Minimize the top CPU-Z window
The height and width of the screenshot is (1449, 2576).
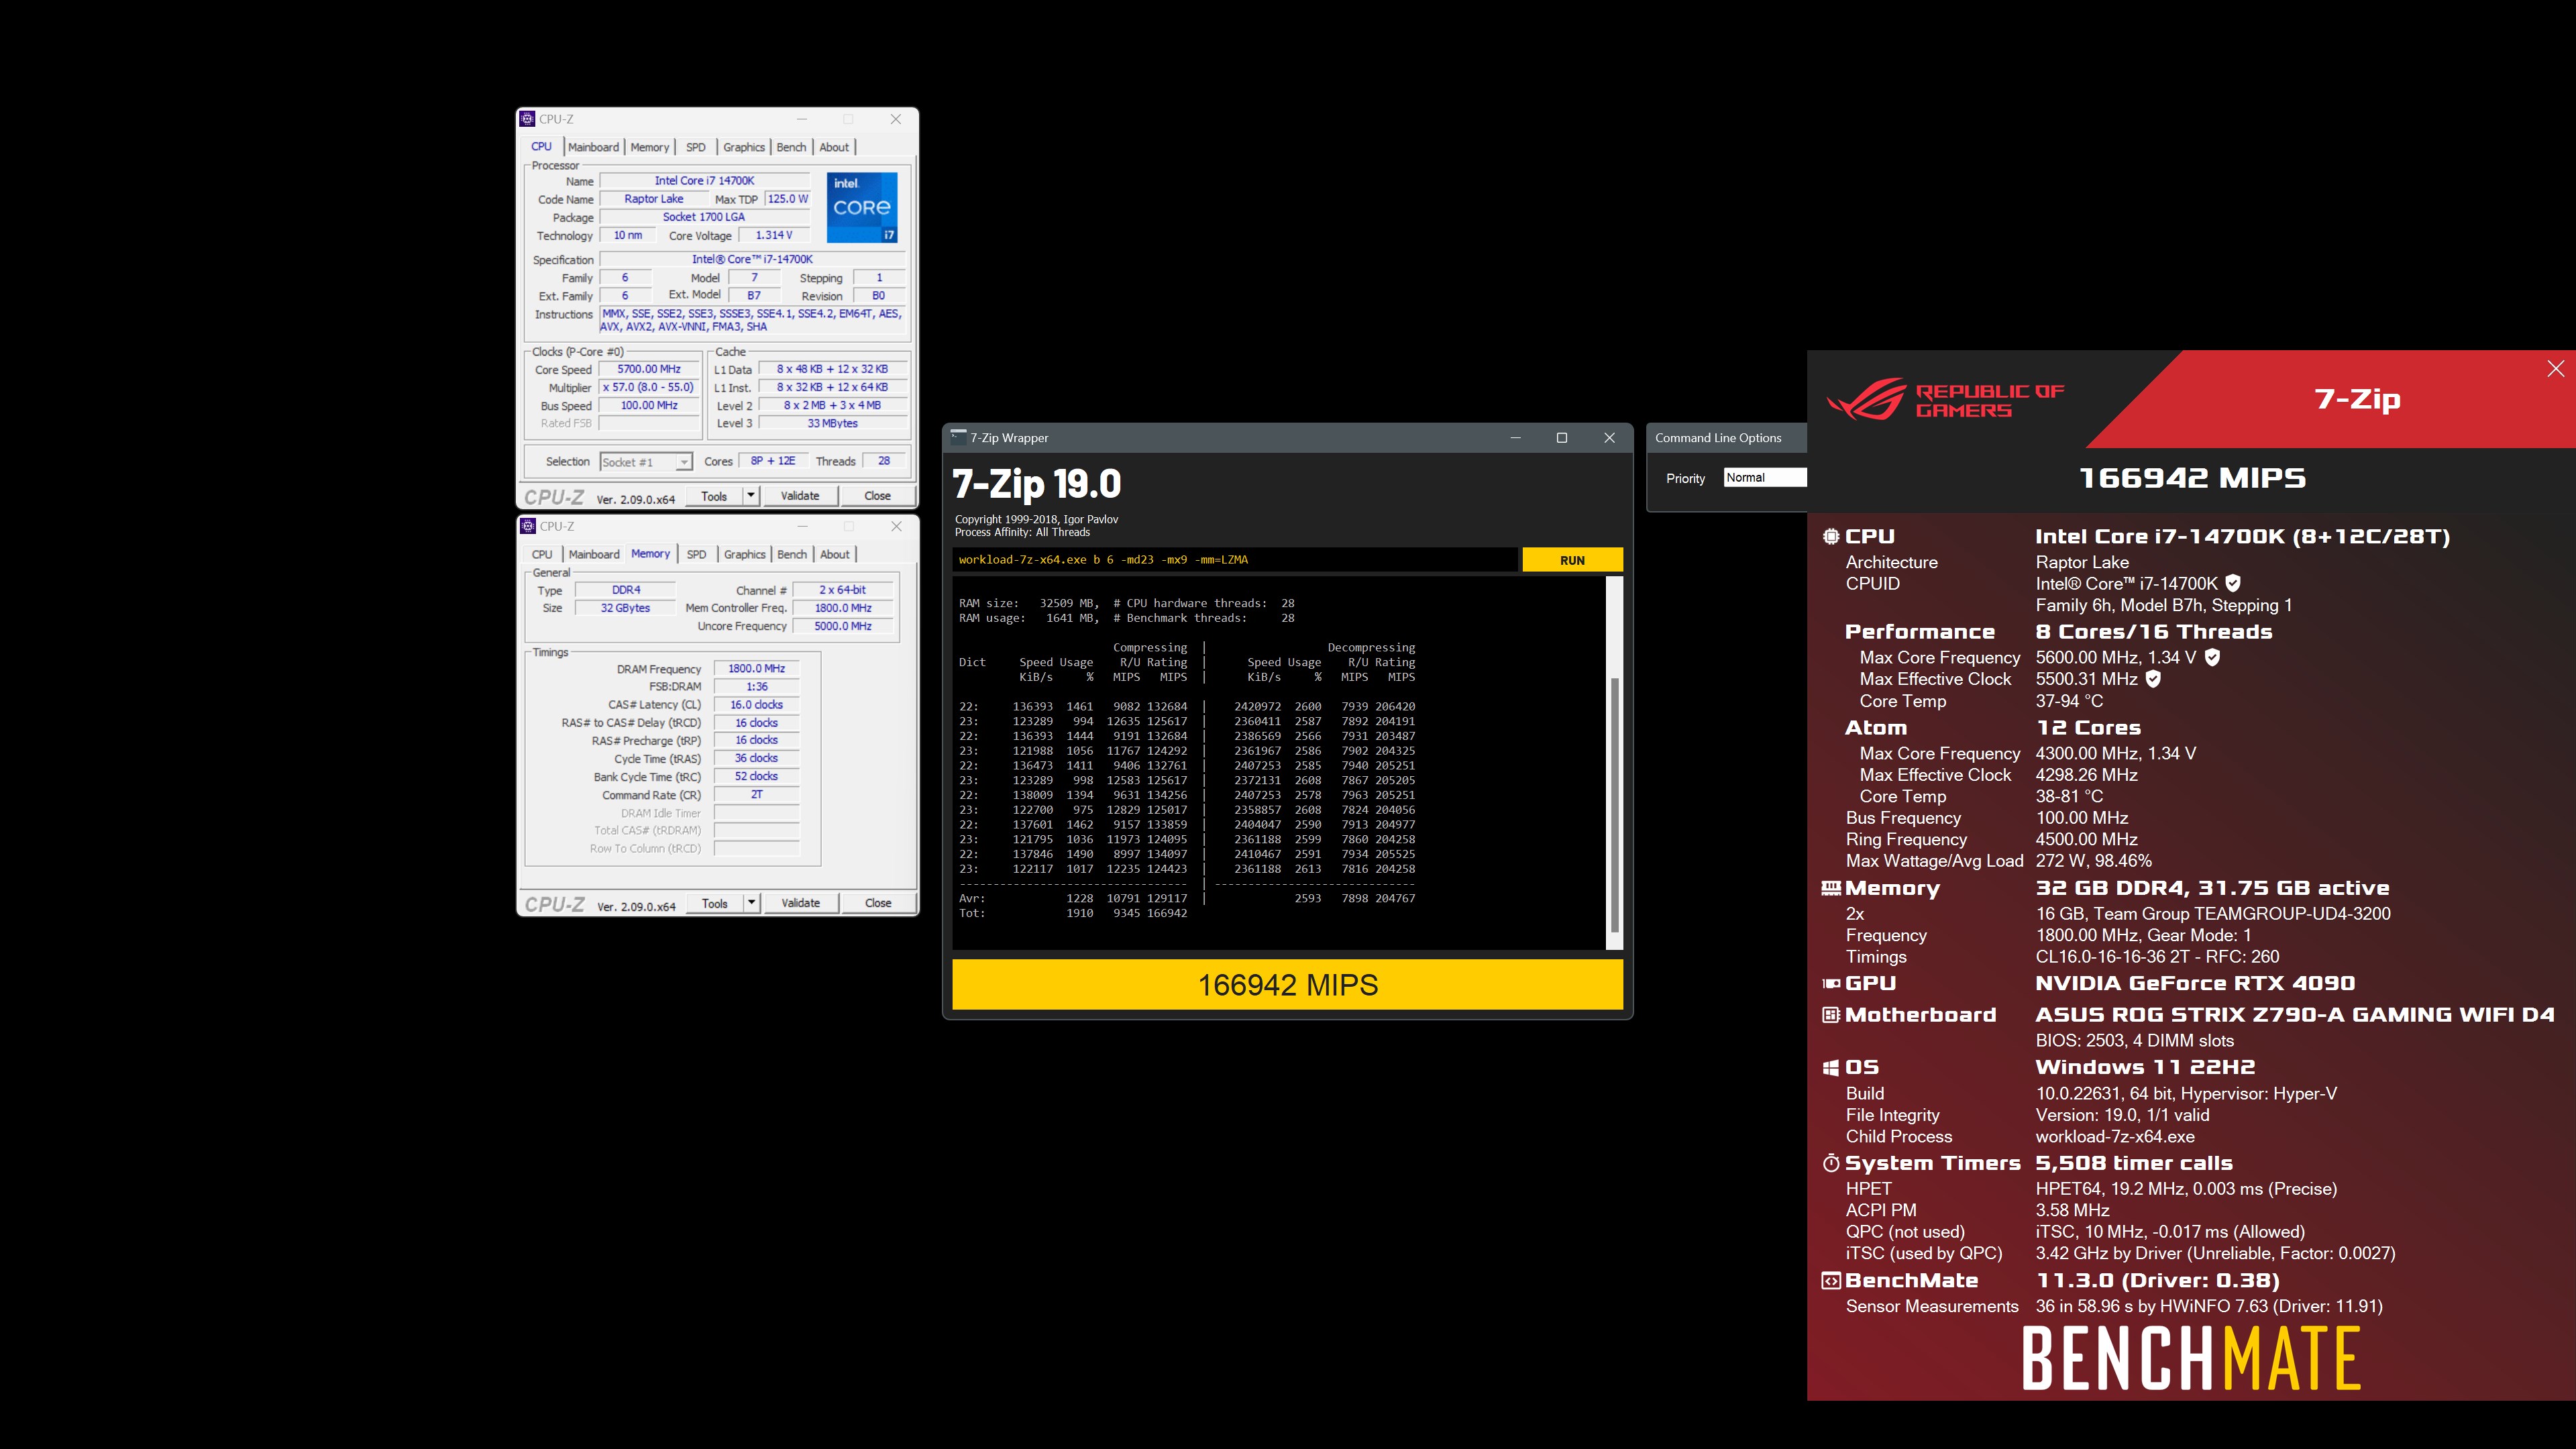802,119
